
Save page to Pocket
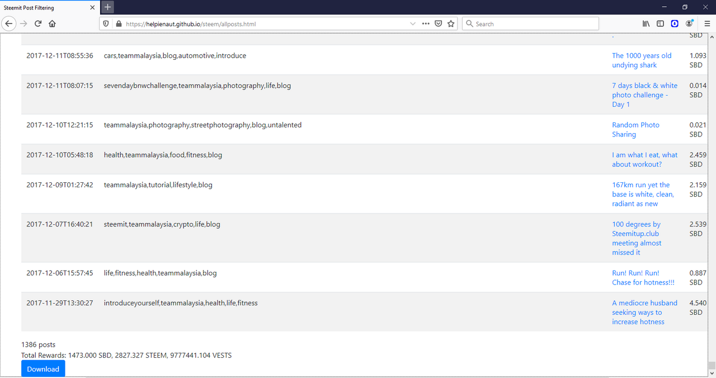pos(439,24)
